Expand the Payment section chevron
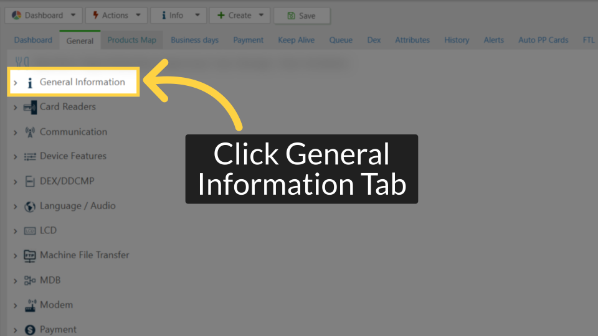 16,330
